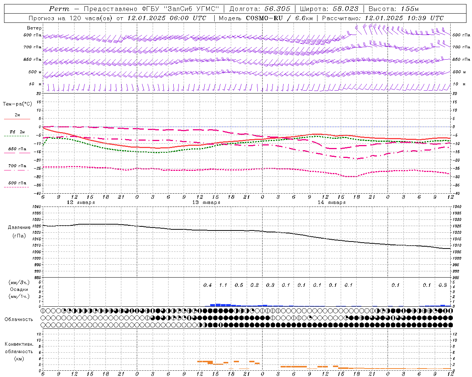Click the 700 гПа temperature legend entry
Screen dimensions: 472x377
coord(17,166)
